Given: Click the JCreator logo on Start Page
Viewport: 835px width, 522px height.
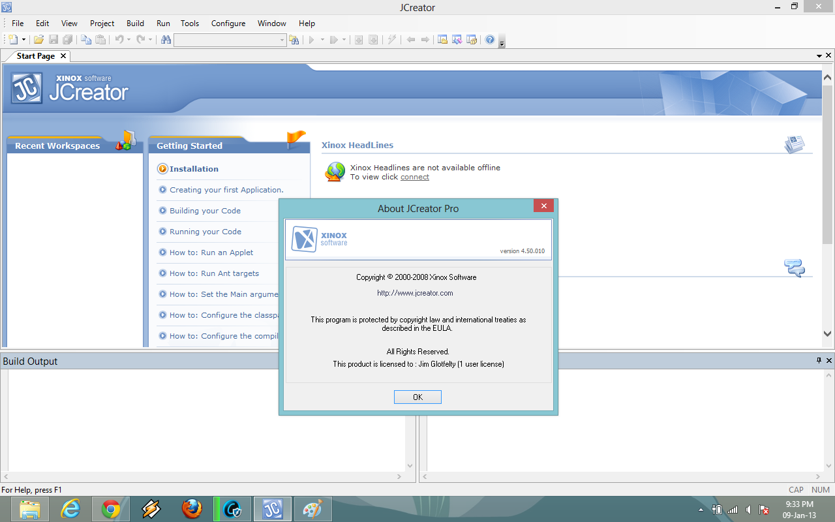Looking at the screenshot, I should pos(70,88).
